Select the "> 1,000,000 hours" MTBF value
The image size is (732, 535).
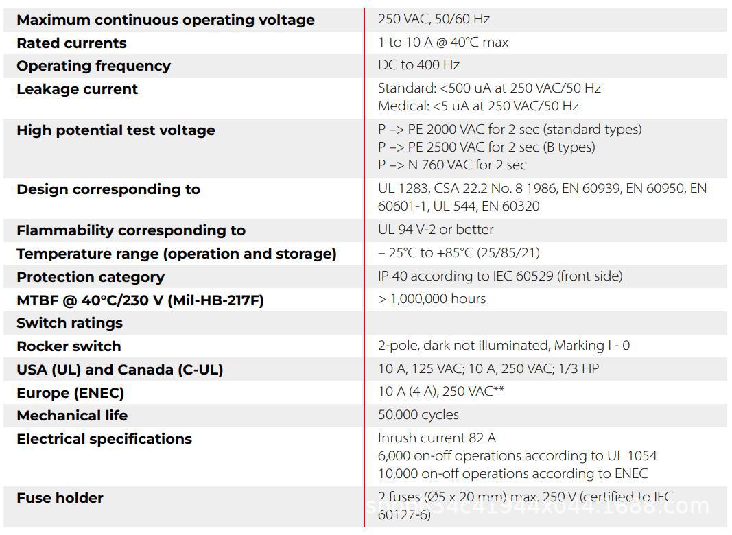coord(432,298)
